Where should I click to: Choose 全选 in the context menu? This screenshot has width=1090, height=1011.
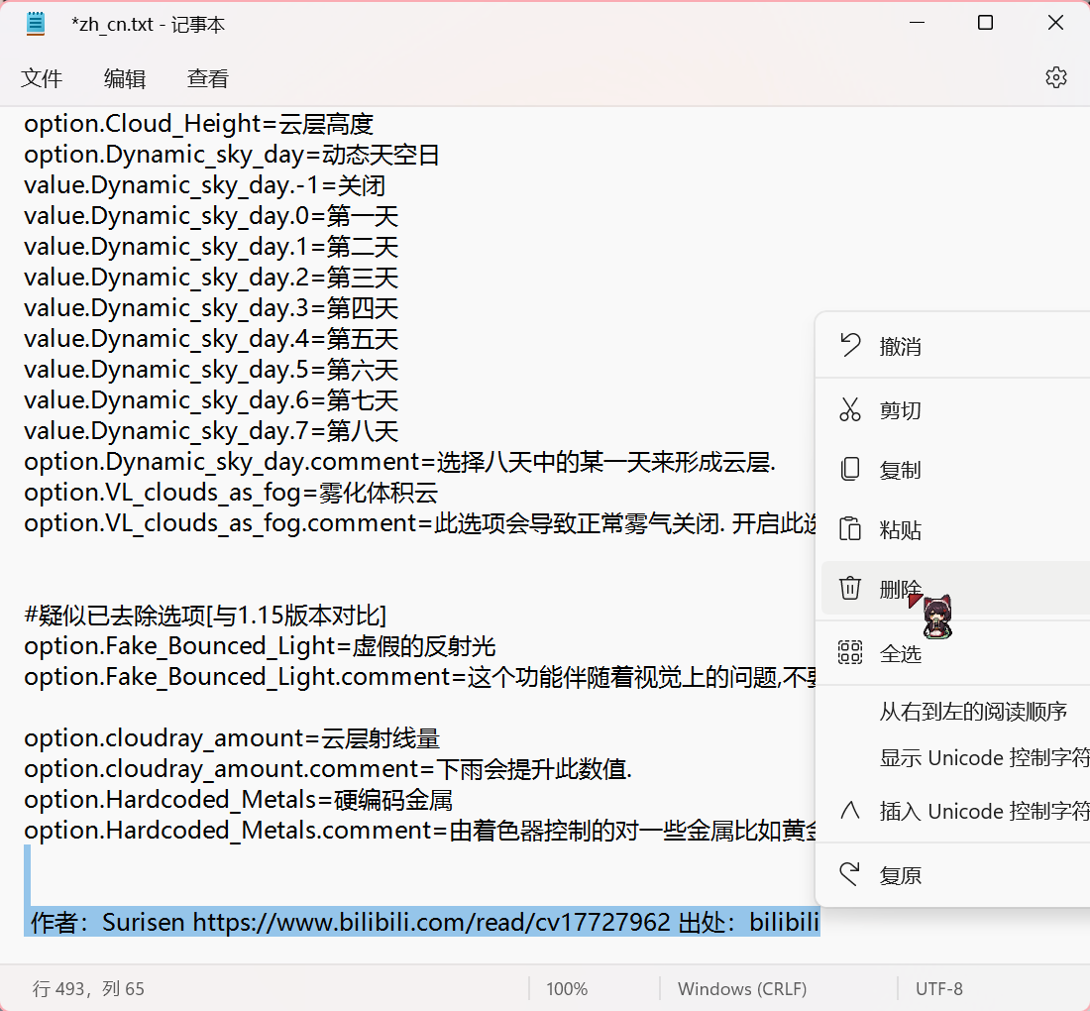point(955,653)
